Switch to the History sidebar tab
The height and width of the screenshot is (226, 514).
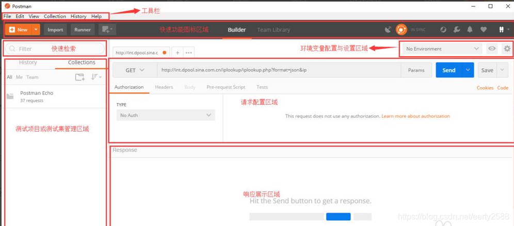click(x=28, y=62)
